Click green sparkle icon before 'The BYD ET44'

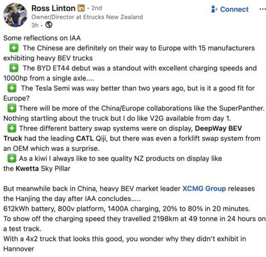click(x=14, y=68)
